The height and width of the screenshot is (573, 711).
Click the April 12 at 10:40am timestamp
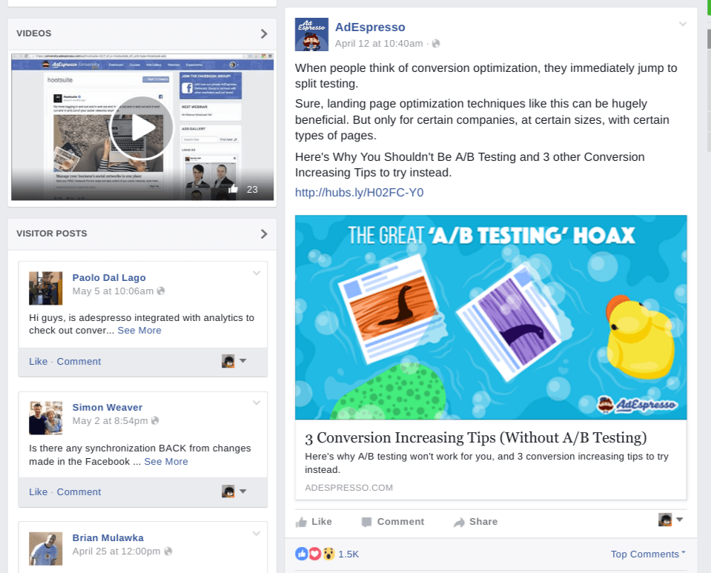[x=379, y=44]
